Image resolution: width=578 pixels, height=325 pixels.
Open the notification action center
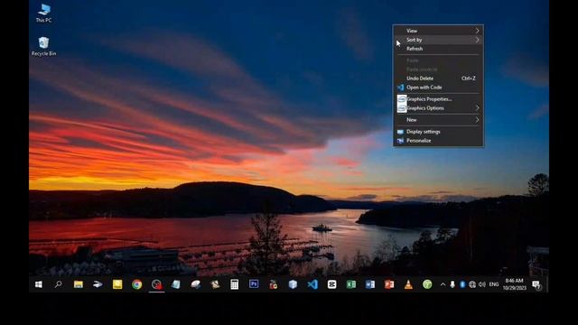point(536,285)
